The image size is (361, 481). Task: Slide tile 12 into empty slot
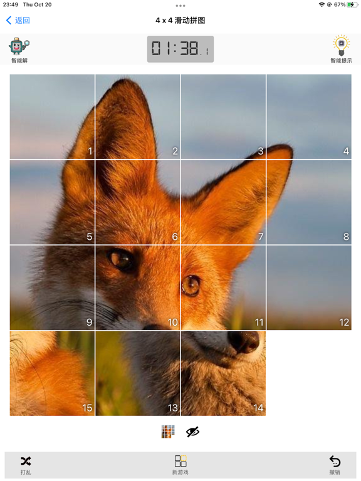(x=309, y=287)
